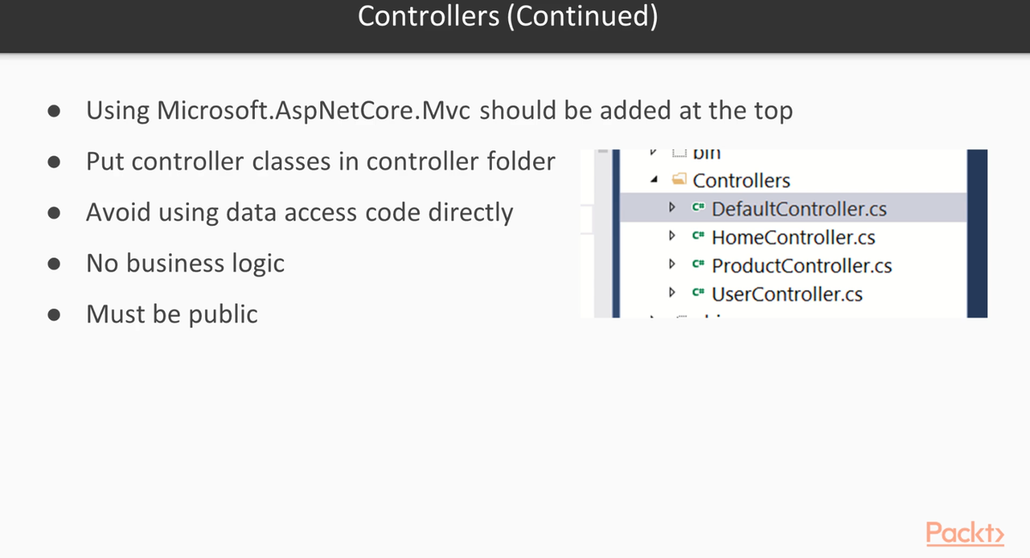Collapse the Controllers folder arrow
1030x558 pixels.
coord(654,180)
